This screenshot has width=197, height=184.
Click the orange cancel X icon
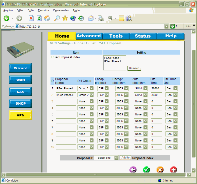point(160,169)
